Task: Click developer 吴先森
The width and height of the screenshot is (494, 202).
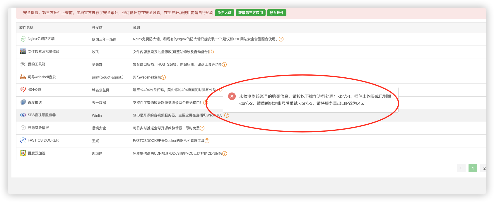Action: click(97, 65)
